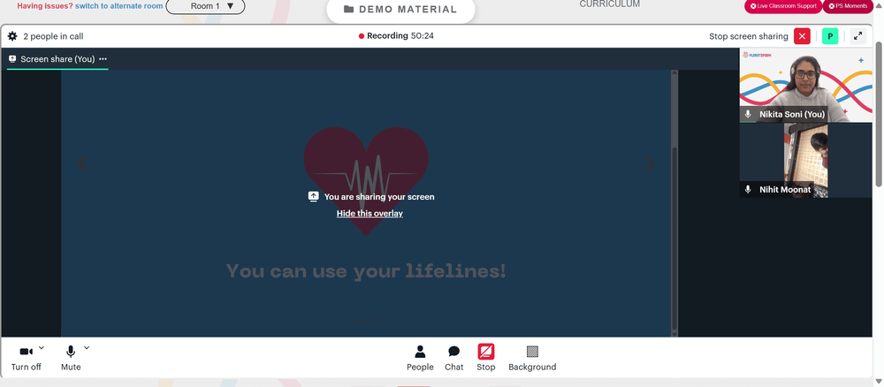Click Hide this overlay link
The height and width of the screenshot is (387, 884).
(370, 214)
